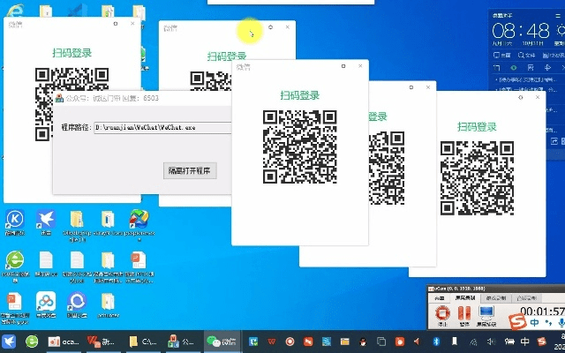Toggle the green eye icon in desktop widget
The height and width of the screenshot is (353, 565).
click(514, 67)
